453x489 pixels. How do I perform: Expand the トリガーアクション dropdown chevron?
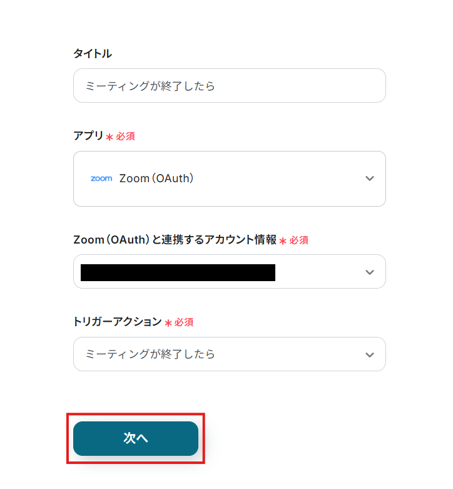370,354
